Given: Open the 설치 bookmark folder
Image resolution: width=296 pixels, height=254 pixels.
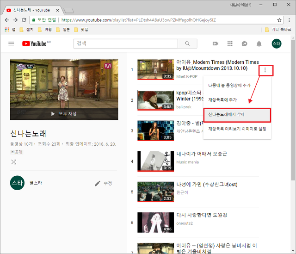Looking at the screenshot, I should tap(27, 30).
